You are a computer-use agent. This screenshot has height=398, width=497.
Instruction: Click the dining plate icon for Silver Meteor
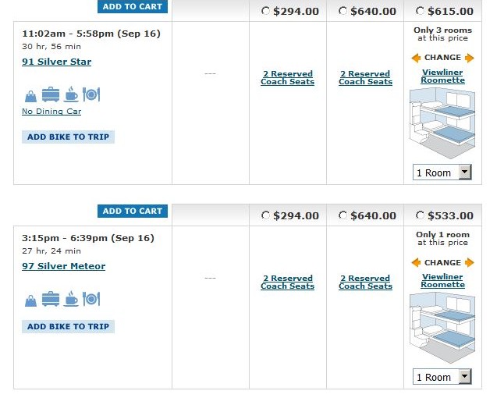[x=91, y=299]
